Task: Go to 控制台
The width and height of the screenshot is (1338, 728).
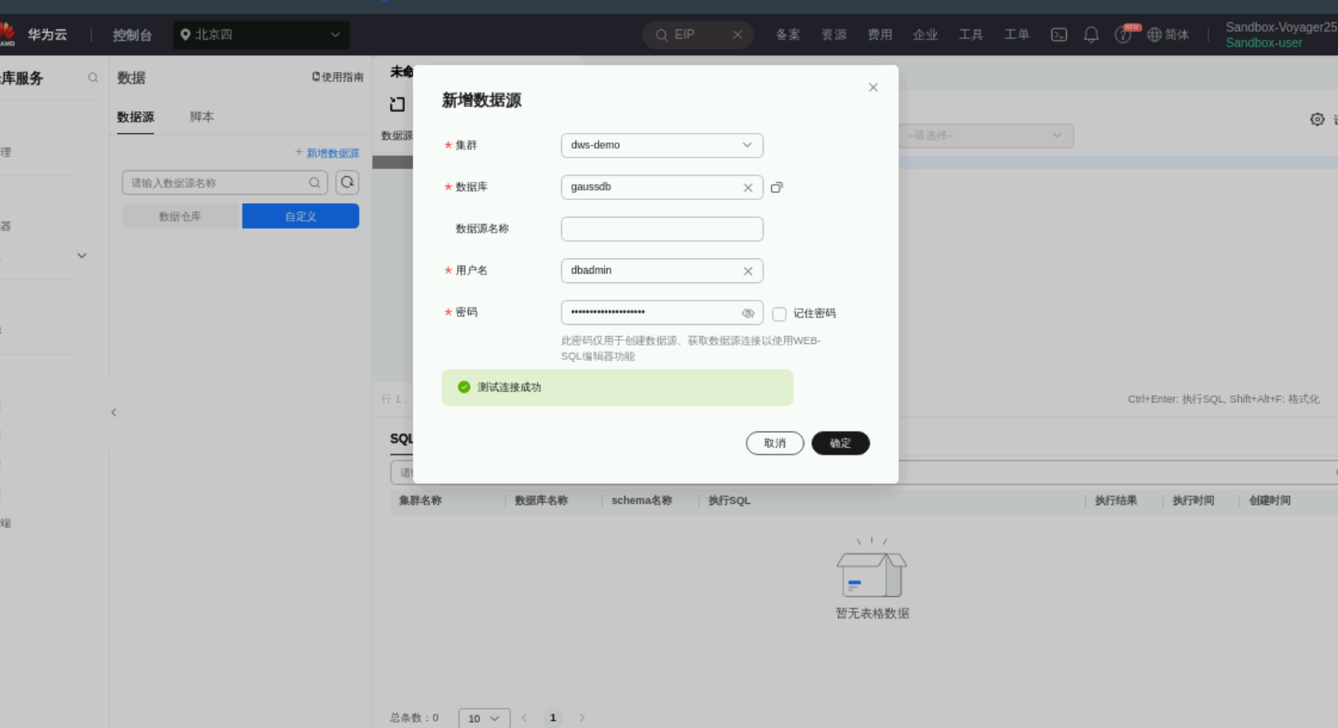Action: [132, 35]
